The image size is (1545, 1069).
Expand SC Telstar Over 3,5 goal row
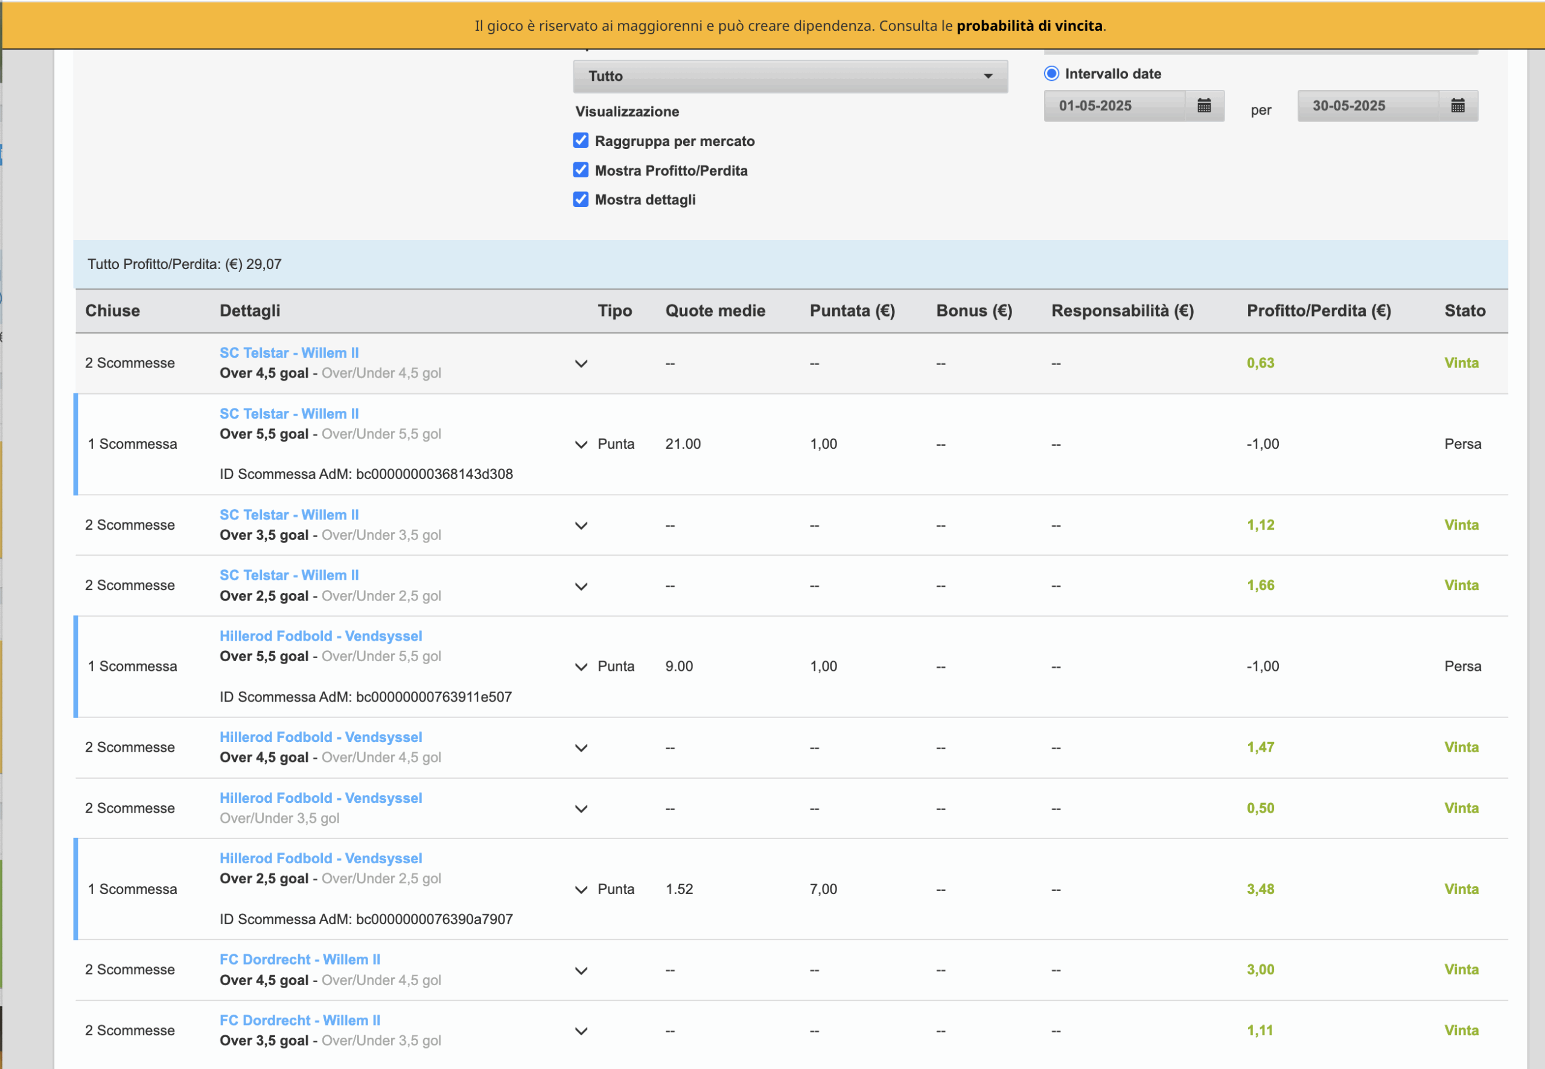pyautogui.click(x=581, y=526)
